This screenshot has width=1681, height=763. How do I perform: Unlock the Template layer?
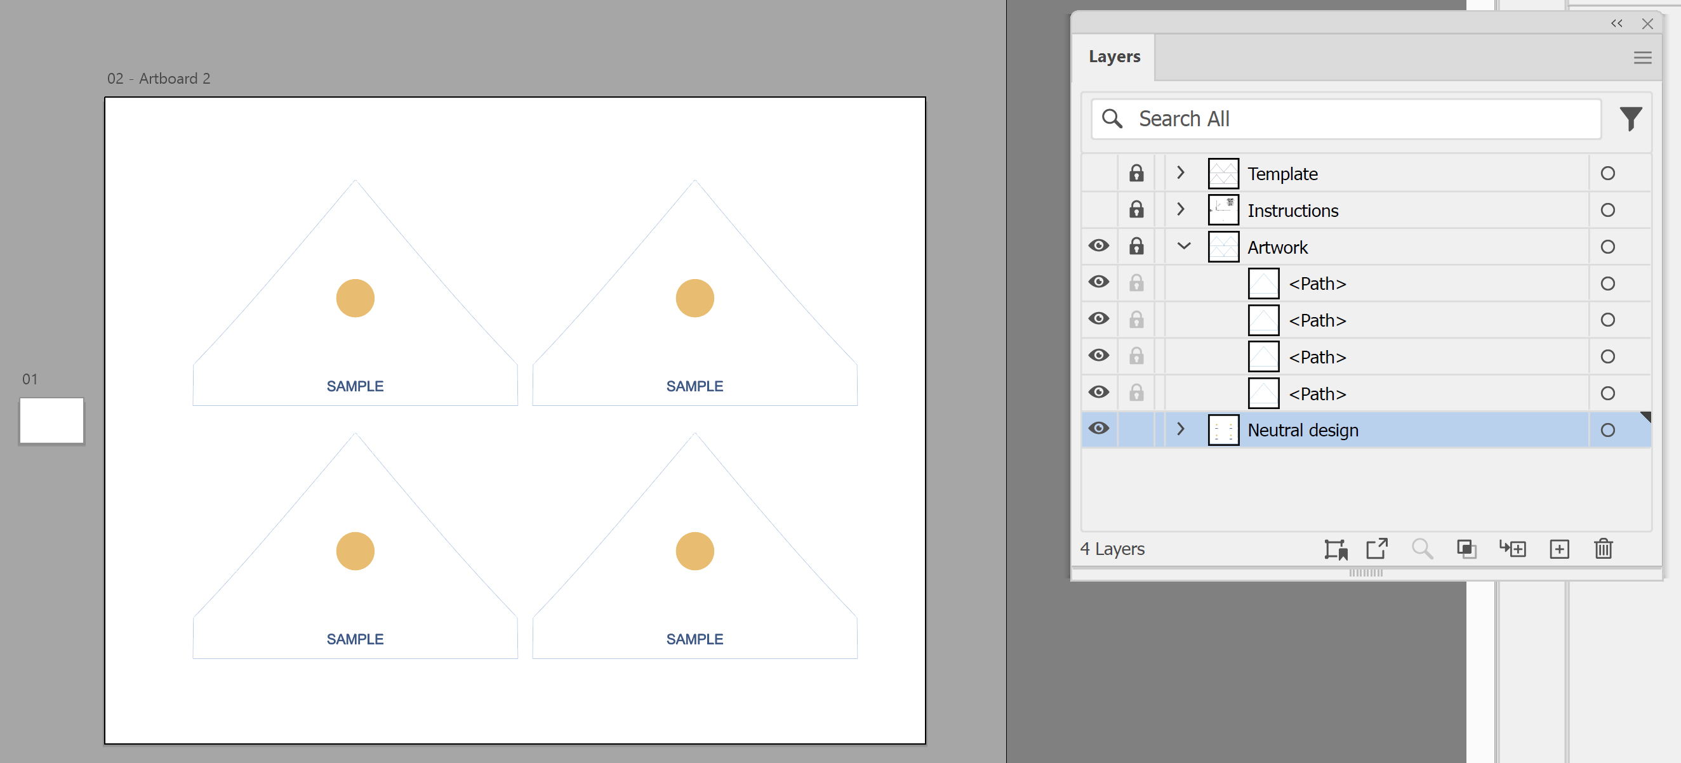[1136, 174]
